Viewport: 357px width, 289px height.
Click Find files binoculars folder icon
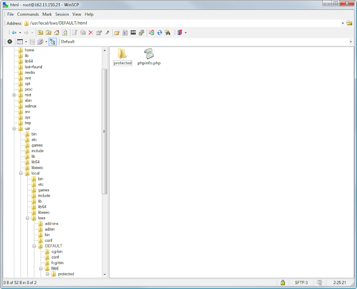pos(168,33)
